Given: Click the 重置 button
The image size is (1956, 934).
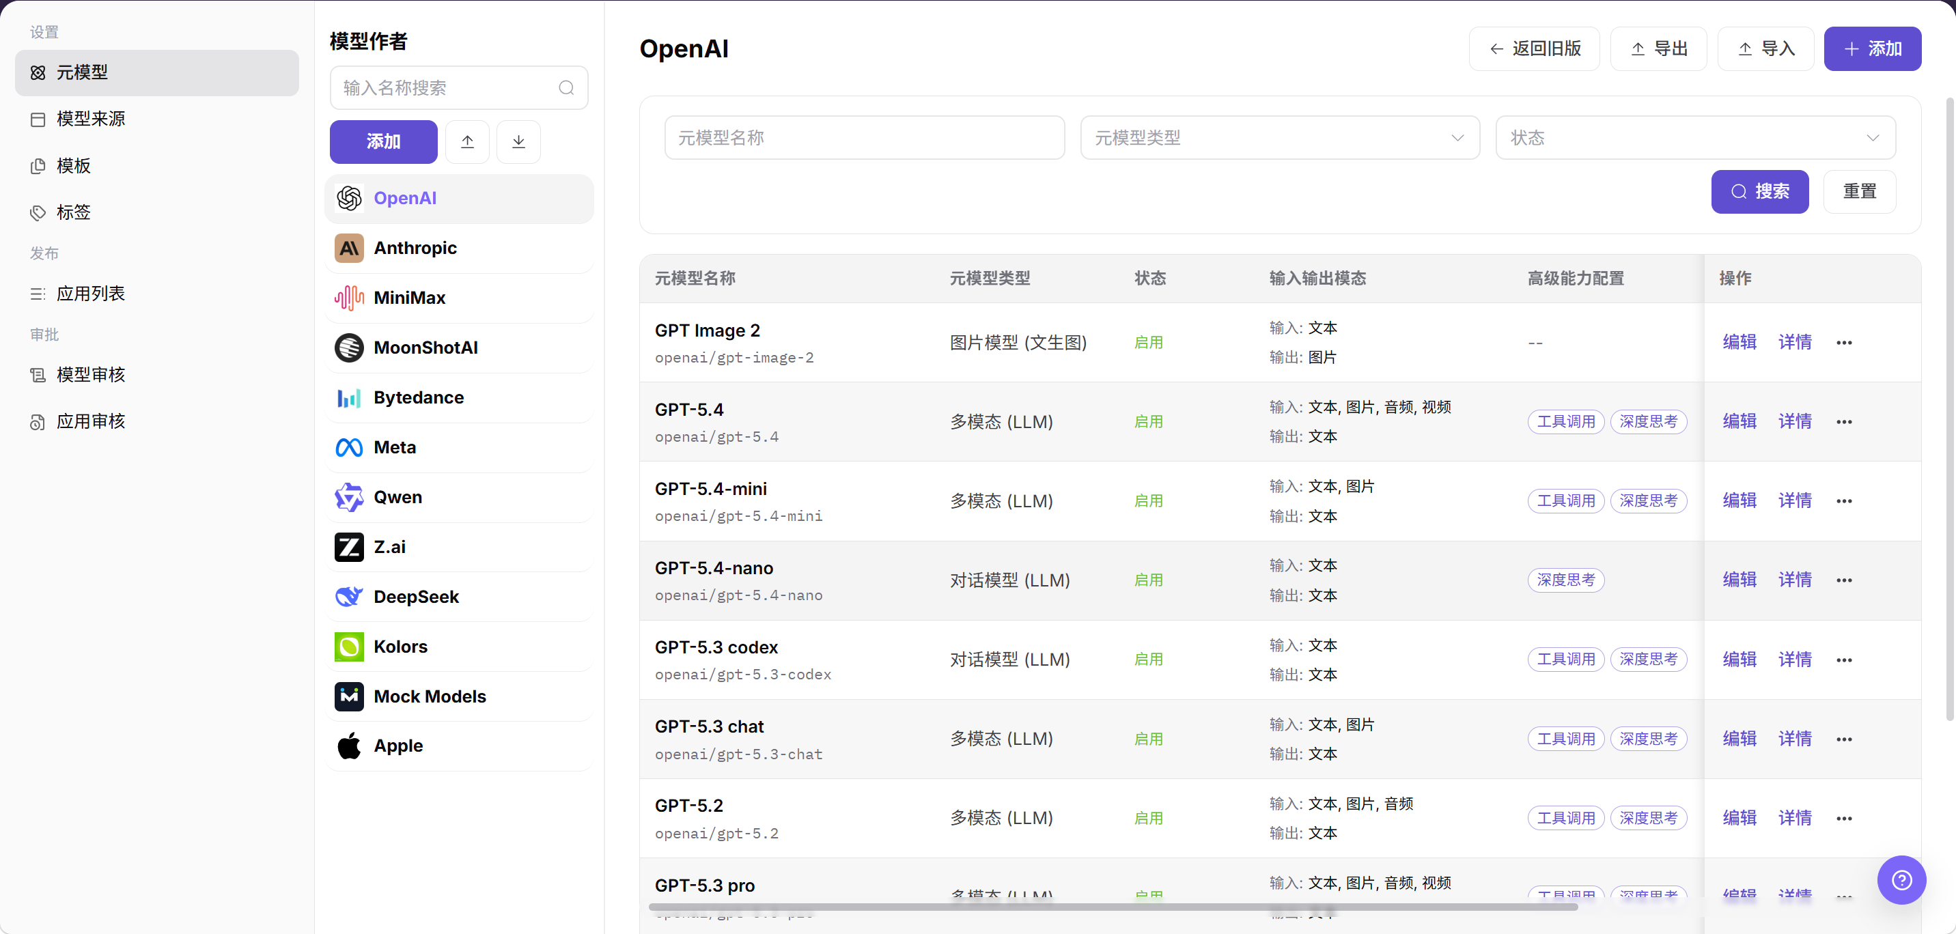Looking at the screenshot, I should pyautogui.click(x=1859, y=191).
